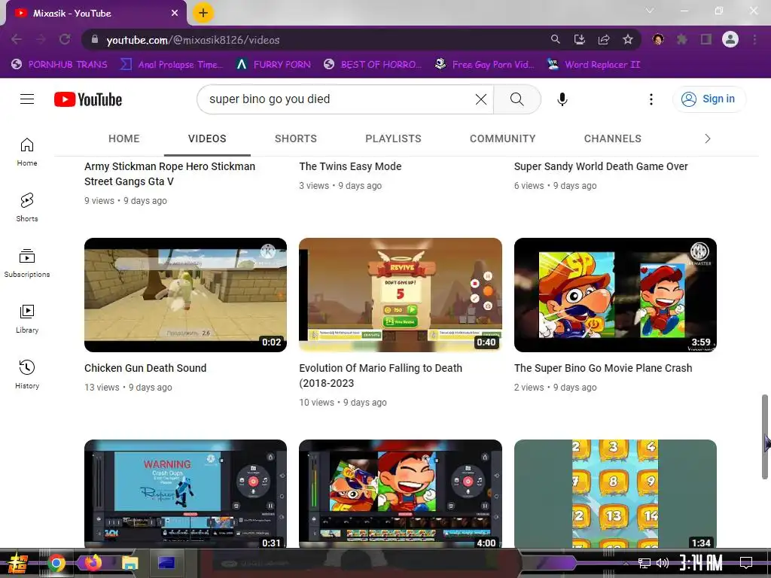771x578 pixels.
Task: Click title The Twins Easy Mode
Action: pos(350,166)
